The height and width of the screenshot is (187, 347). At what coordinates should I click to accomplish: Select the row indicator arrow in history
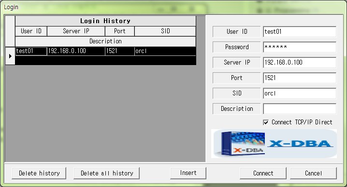tap(10, 56)
